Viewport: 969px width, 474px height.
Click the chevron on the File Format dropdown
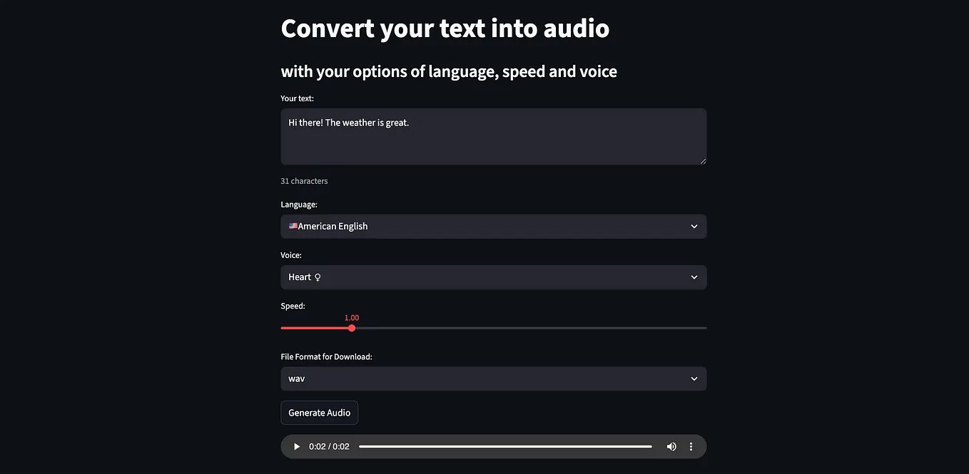tap(693, 378)
